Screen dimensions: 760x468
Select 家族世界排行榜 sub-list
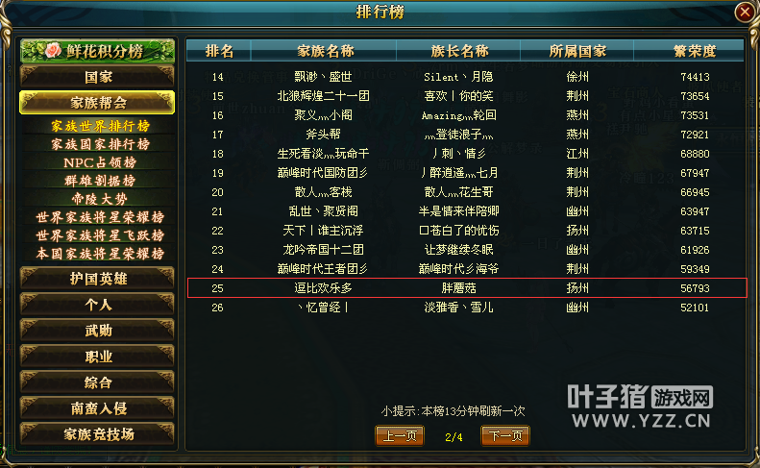(100, 126)
